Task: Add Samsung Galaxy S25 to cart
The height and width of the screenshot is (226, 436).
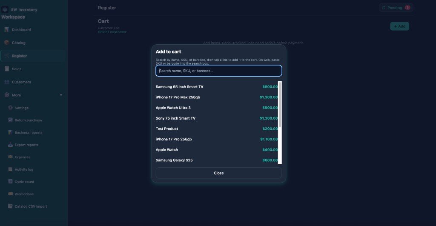Action: (x=217, y=160)
